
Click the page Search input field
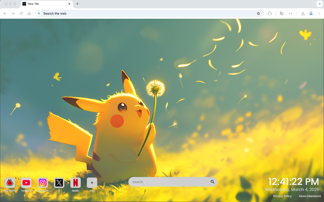173,182
